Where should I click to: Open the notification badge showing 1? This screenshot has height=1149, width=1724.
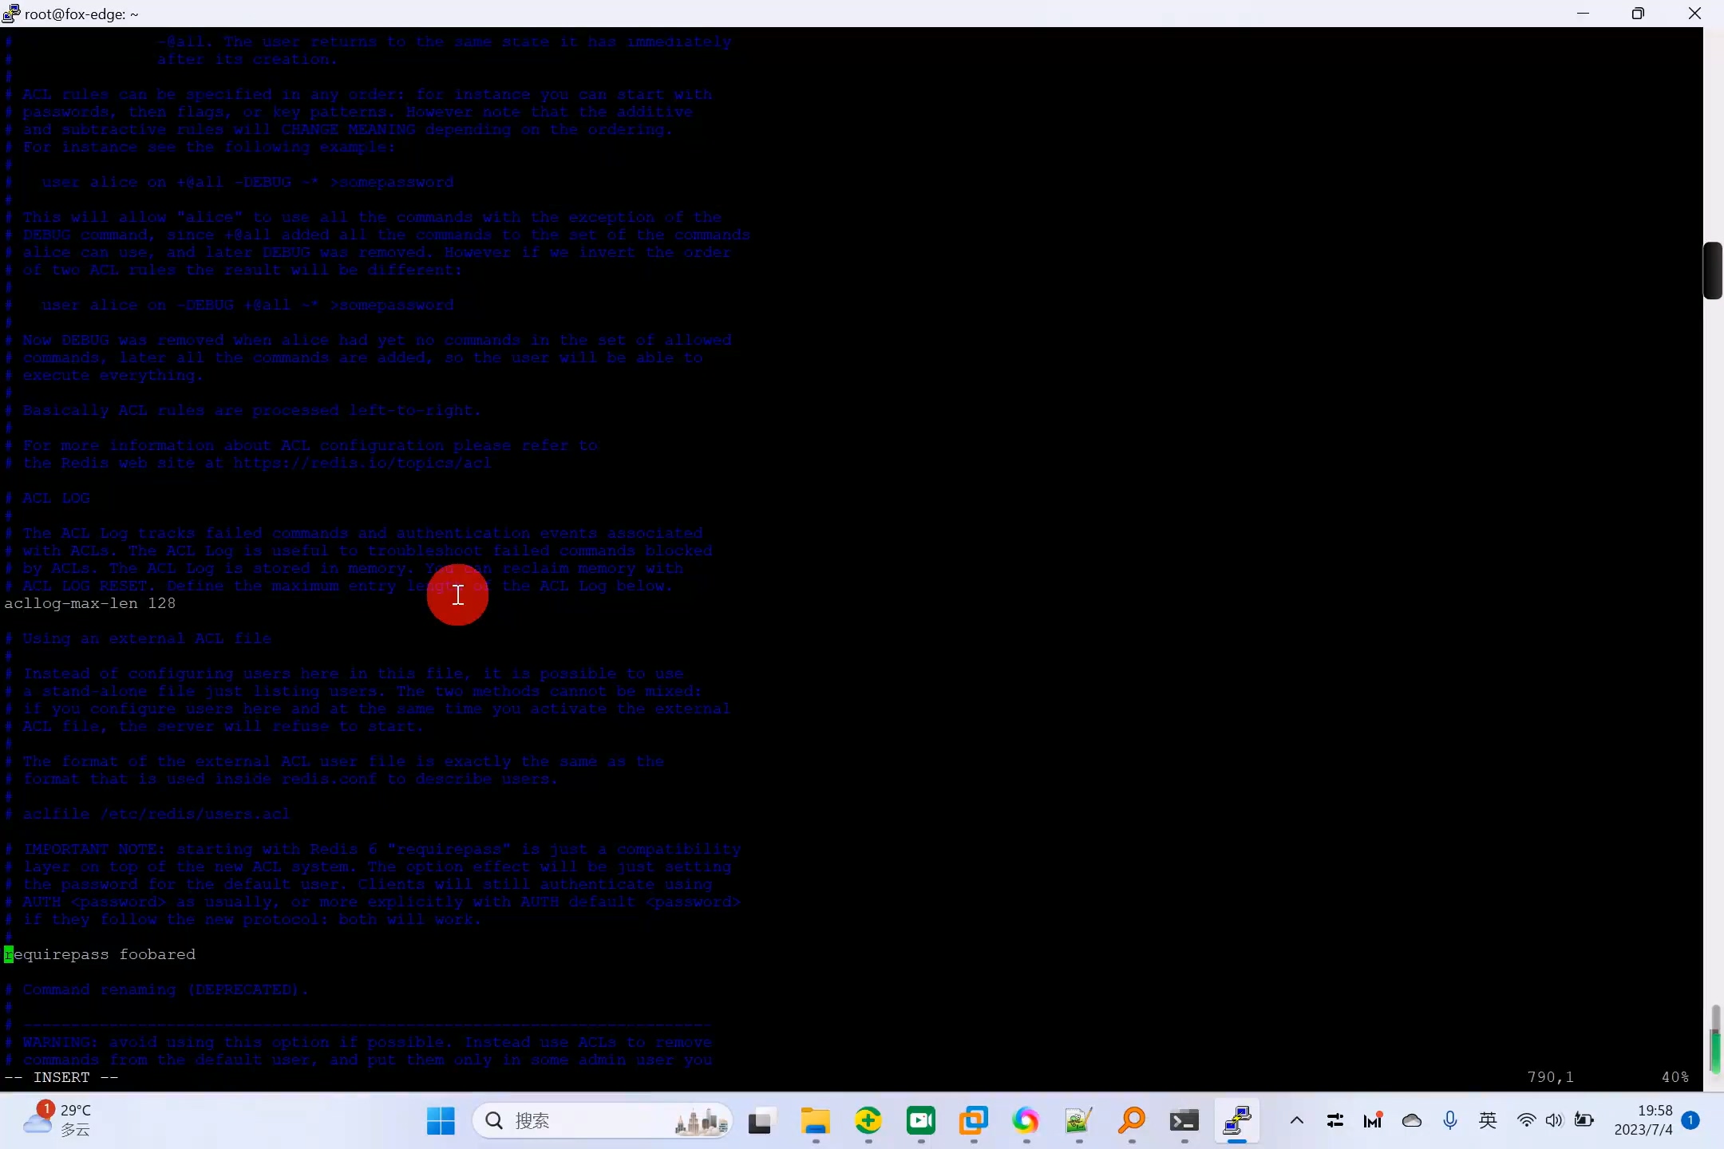[x=1690, y=1120]
